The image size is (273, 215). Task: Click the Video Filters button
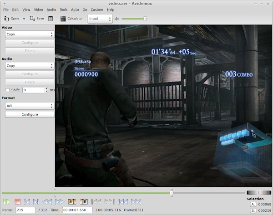point(30,51)
